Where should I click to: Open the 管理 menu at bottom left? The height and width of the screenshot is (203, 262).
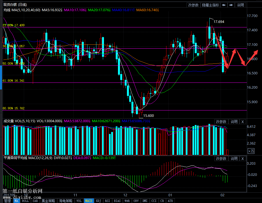pyautogui.click(x=7, y=201)
